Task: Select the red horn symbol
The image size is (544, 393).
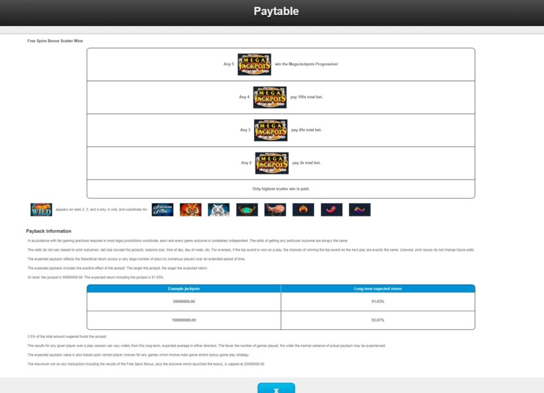Action: 331,210
